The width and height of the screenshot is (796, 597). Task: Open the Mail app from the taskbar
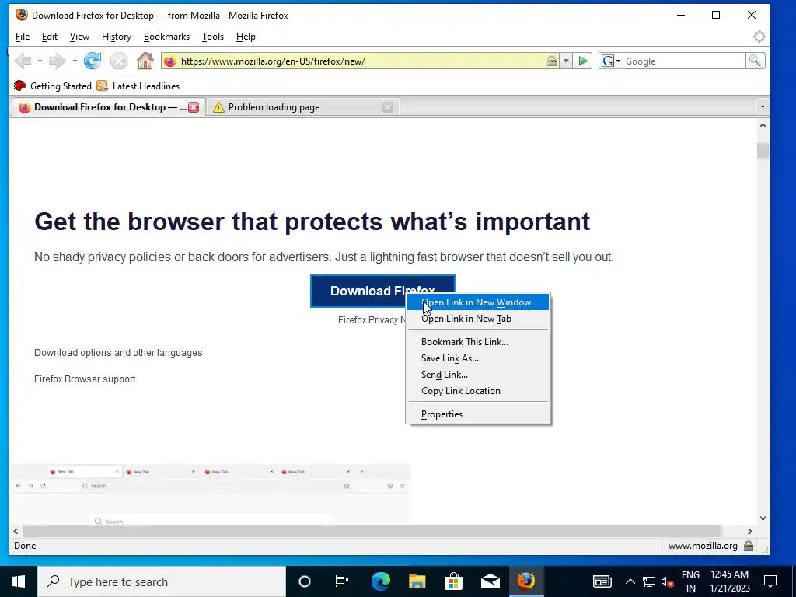pyautogui.click(x=490, y=581)
